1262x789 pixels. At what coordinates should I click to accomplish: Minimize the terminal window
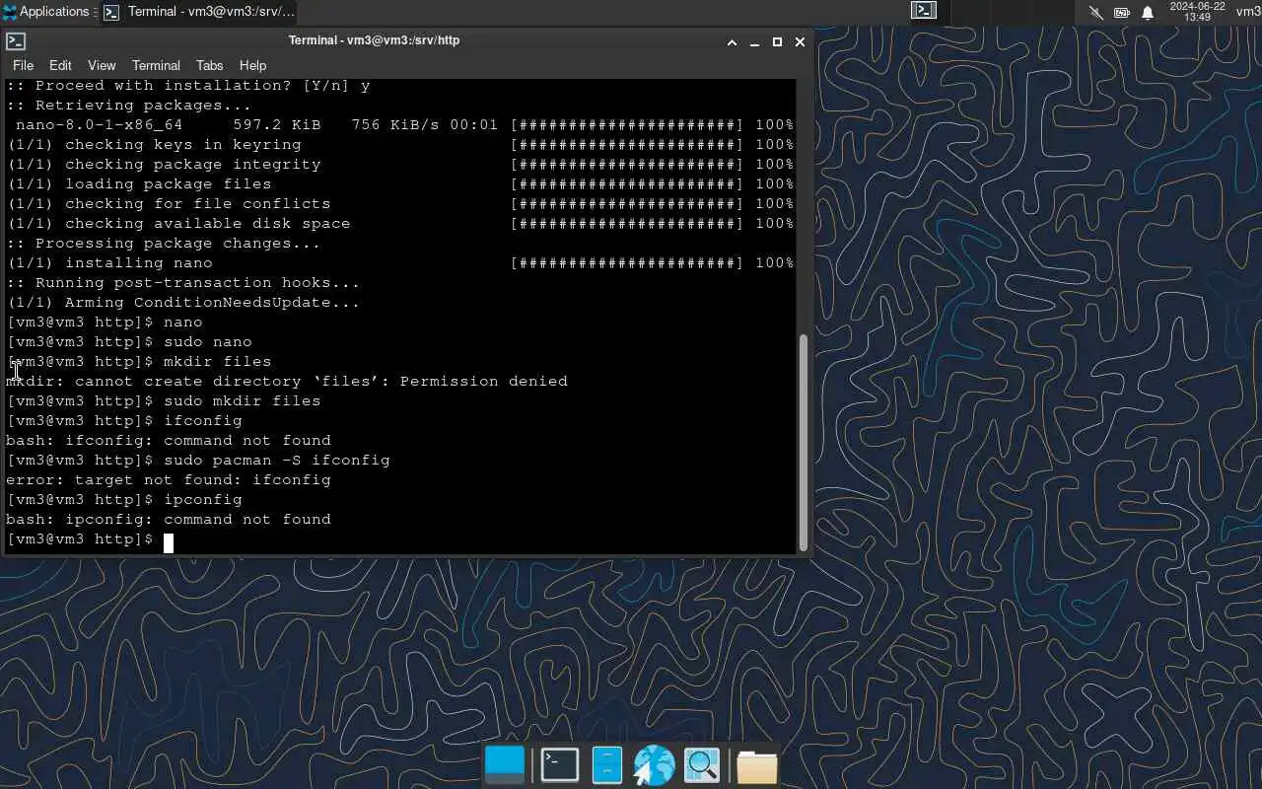pyautogui.click(x=754, y=41)
